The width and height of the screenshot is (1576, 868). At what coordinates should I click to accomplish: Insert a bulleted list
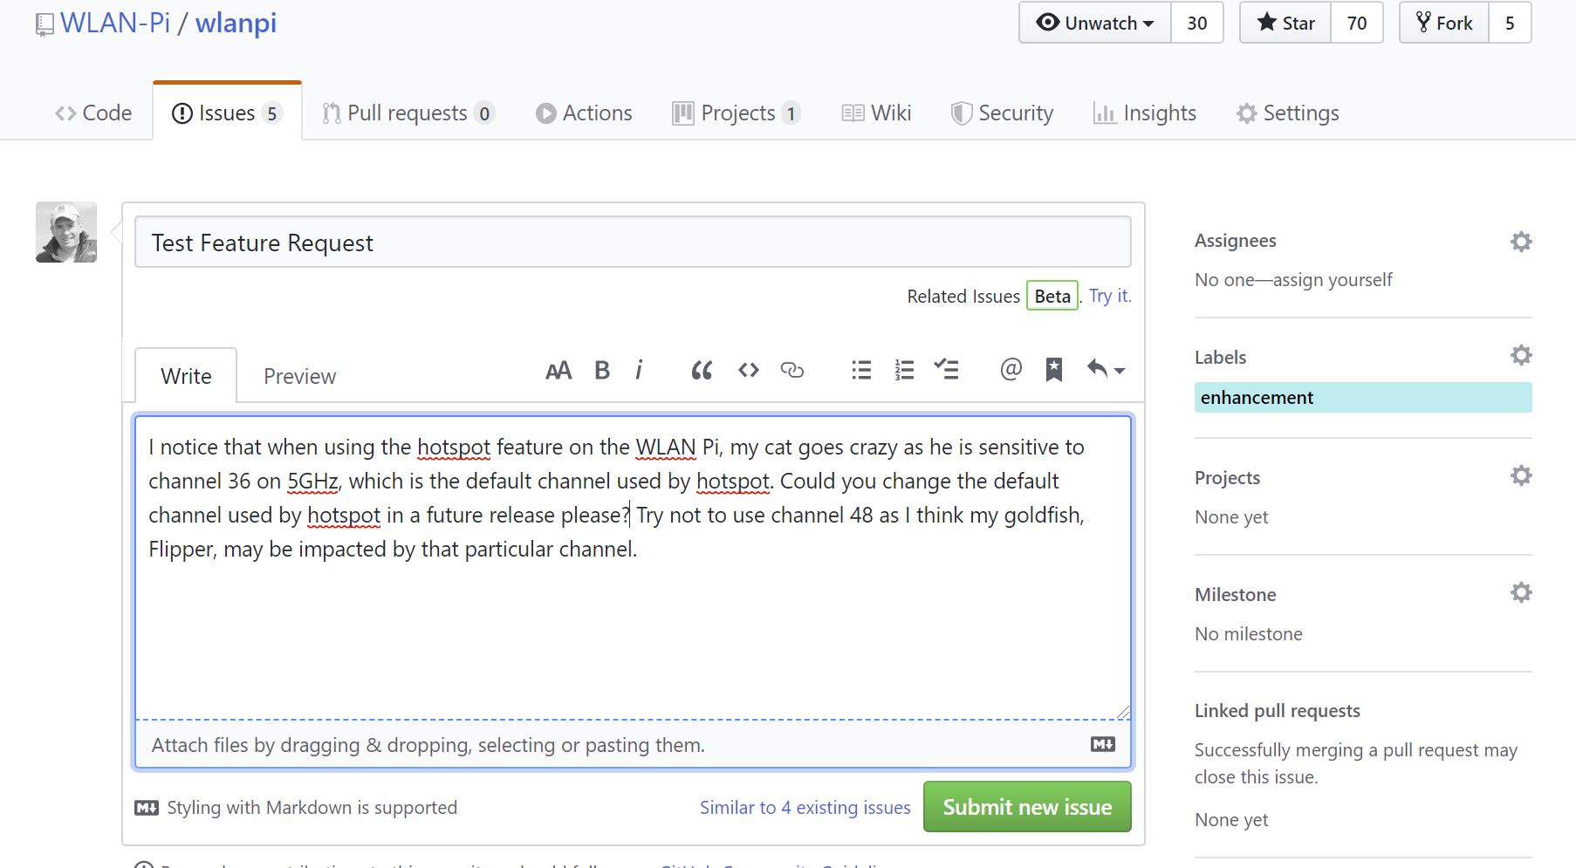point(861,371)
